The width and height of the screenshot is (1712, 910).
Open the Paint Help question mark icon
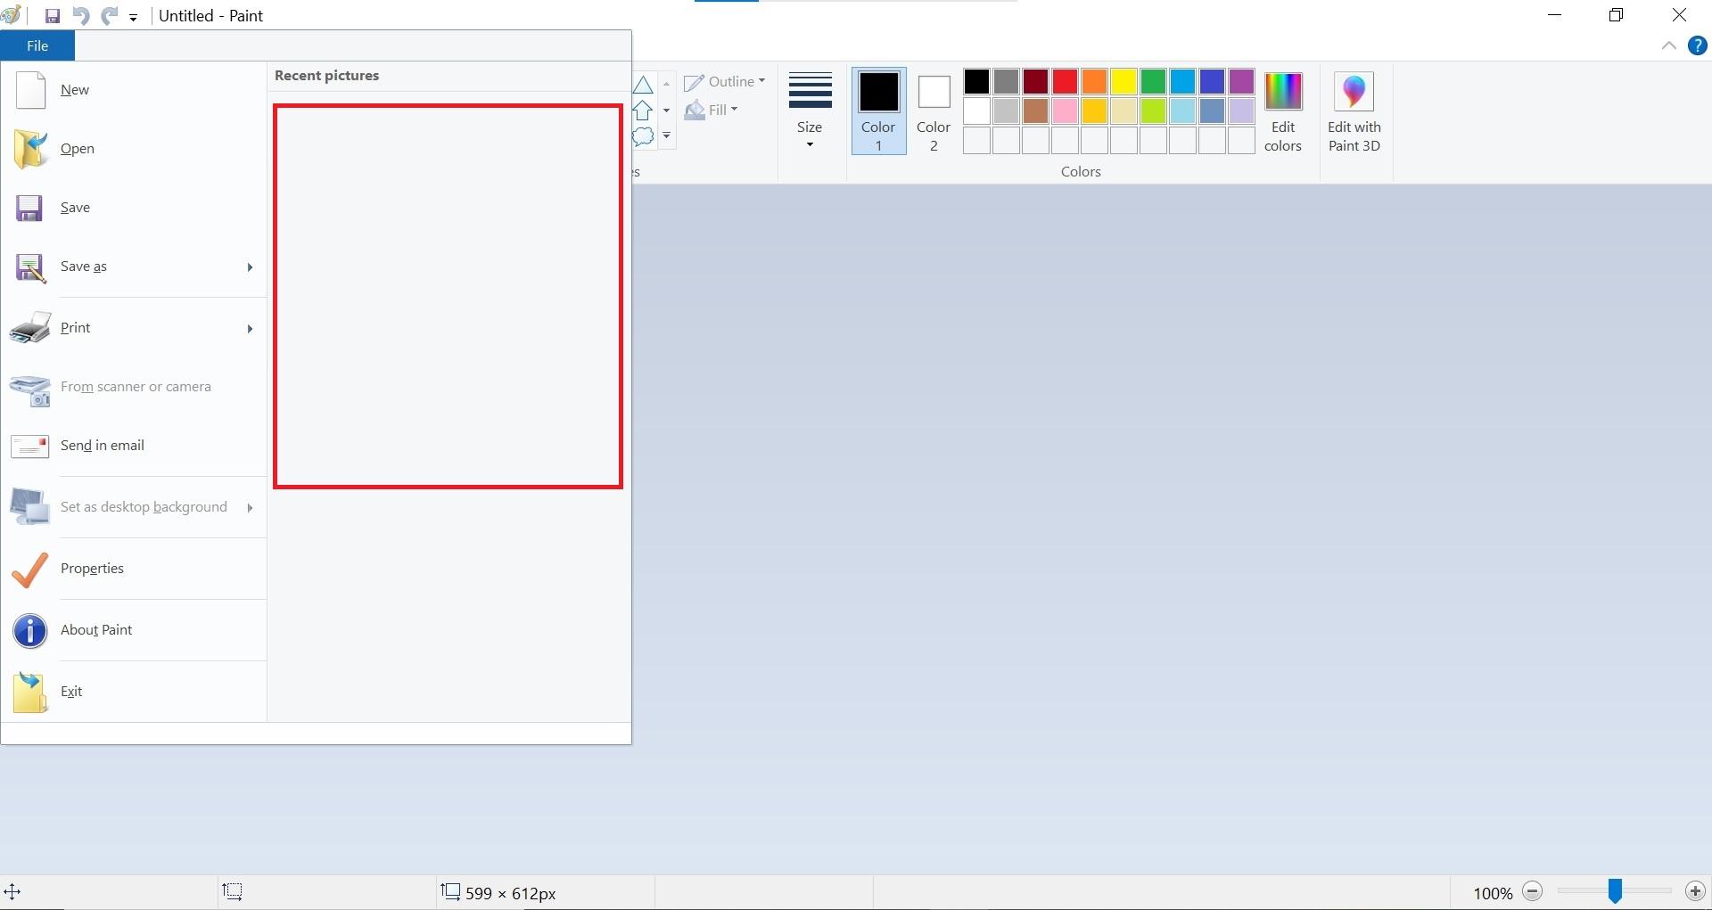(1698, 46)
